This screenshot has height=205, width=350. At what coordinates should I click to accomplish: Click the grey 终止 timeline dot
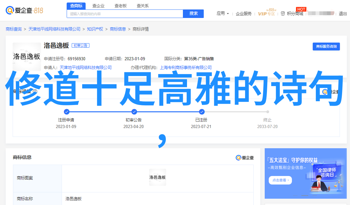point(268,112)
